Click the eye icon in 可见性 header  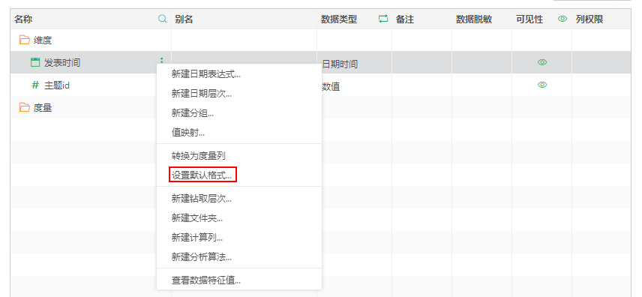tap(562, 19)
